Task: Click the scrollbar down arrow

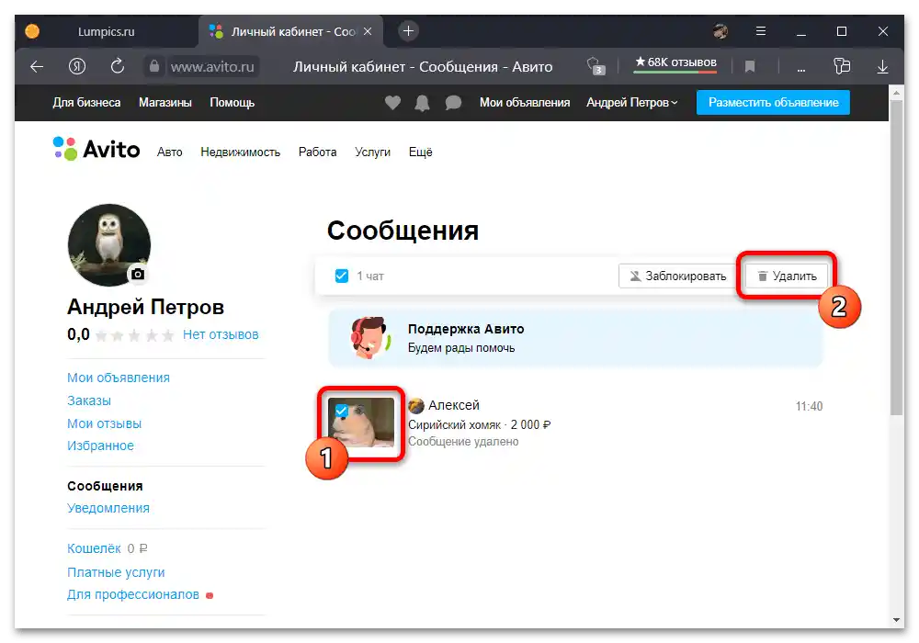Action: [896, 619]
